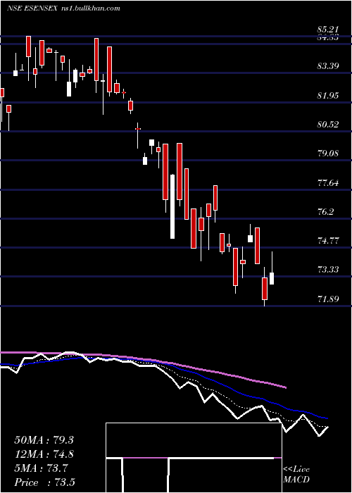Screen dimensions: 352x493
Task: Select the 76.2 price level label
Action: pos(325,211)
